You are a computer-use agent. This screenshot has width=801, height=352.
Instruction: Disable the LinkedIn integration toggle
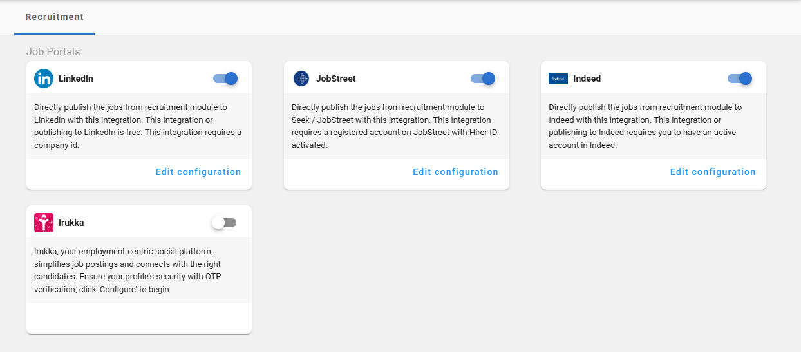click(x=225, y=79)
